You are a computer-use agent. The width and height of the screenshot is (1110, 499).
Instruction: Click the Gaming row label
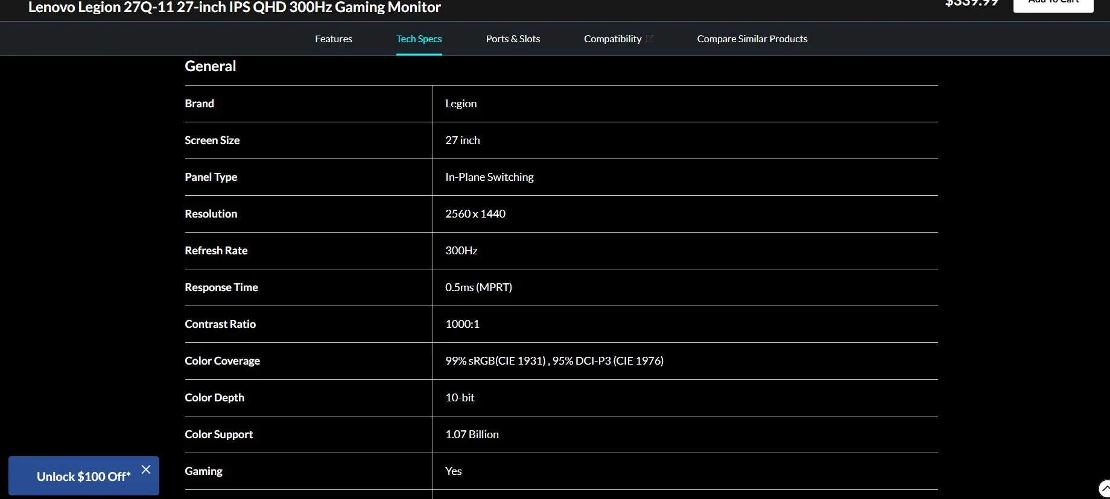pos(204,471)
